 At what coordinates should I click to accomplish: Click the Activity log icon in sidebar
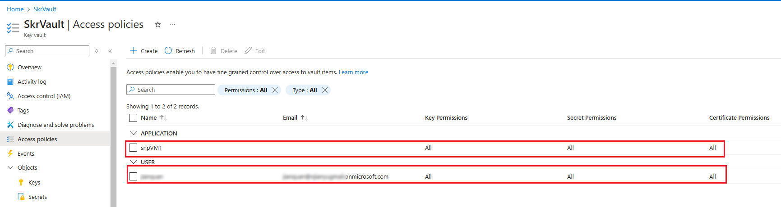click(x=10, y=81)
